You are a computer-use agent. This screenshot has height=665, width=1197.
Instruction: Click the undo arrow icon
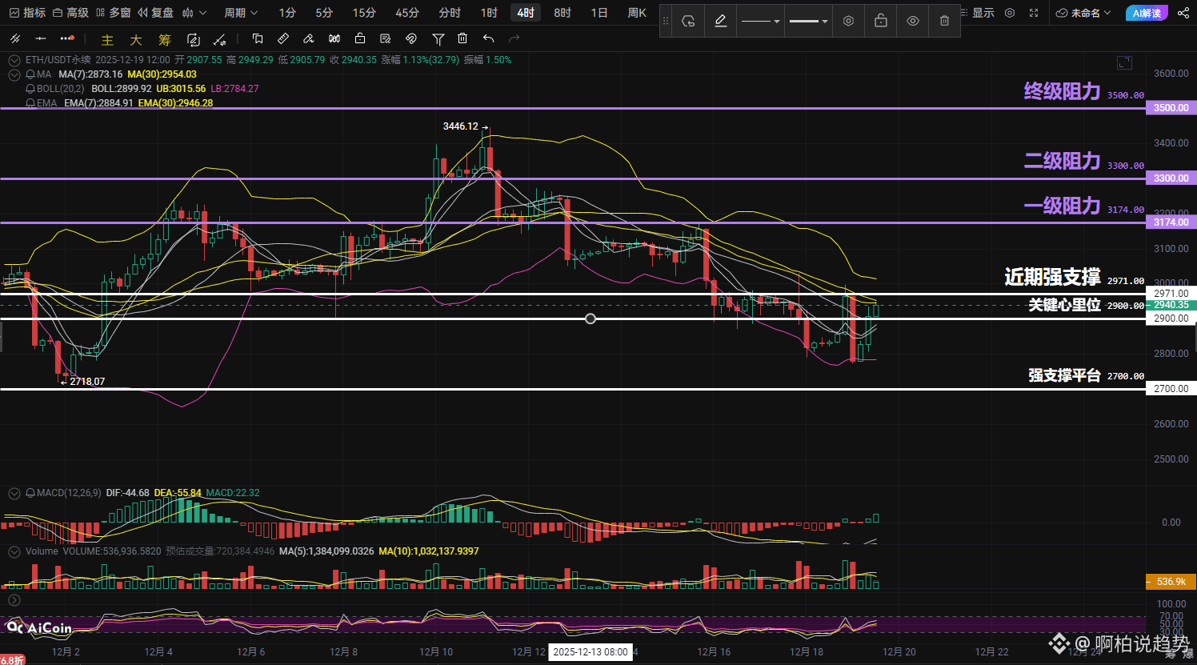[488, 38]
